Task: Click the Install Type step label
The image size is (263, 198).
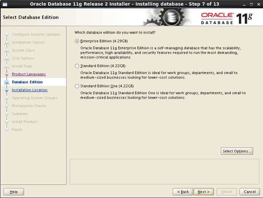Action: (22, 66)
